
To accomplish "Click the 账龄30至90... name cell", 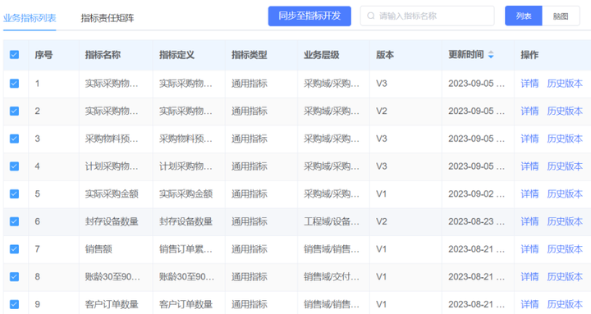I will point(112,277).
